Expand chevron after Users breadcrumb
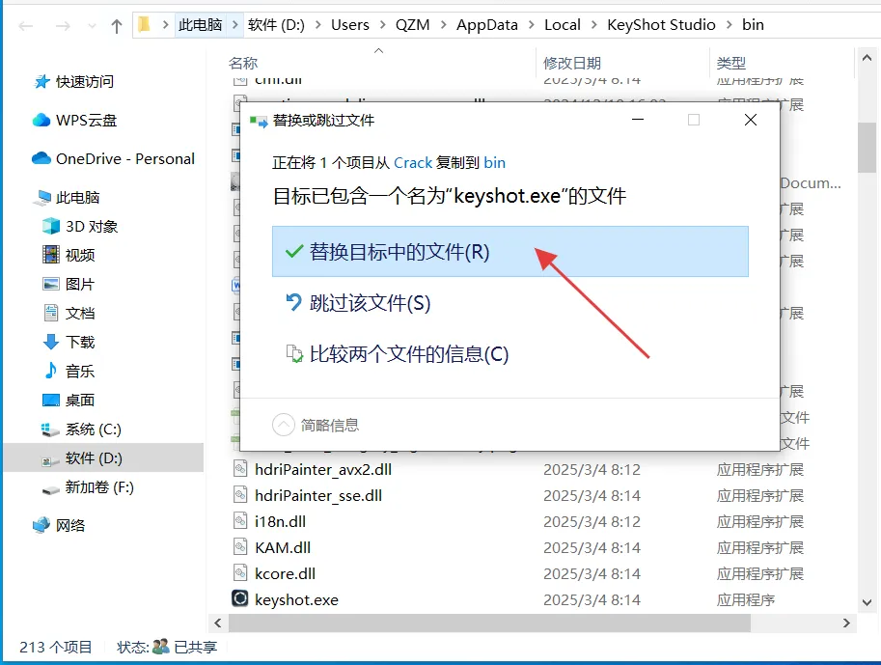881x665 pixels. (x=383, y=25)
